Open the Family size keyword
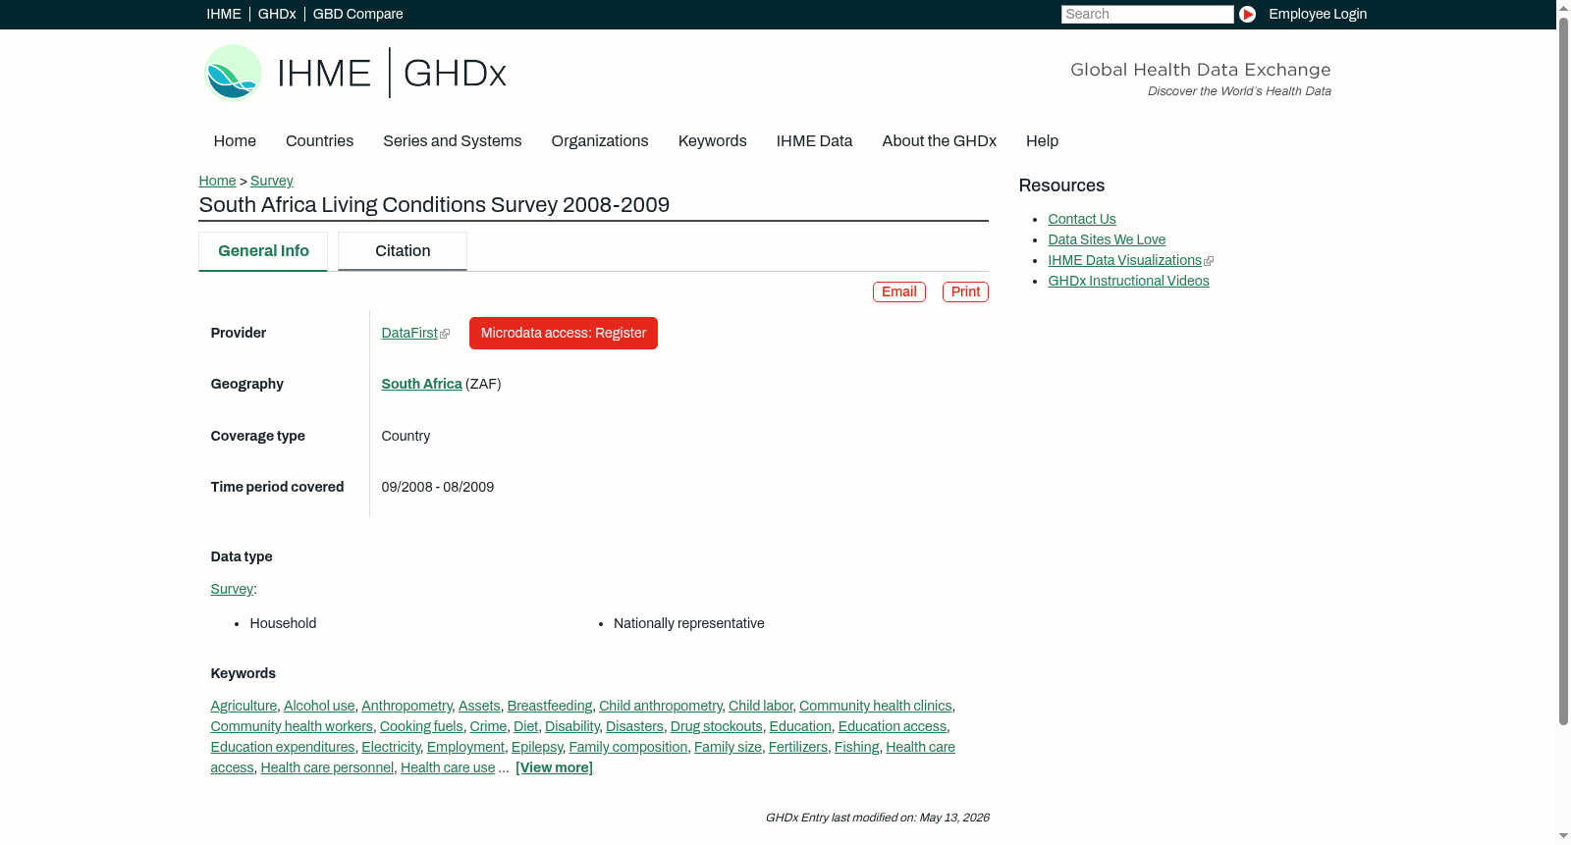The image size is (1571, 845). (728, 747)
